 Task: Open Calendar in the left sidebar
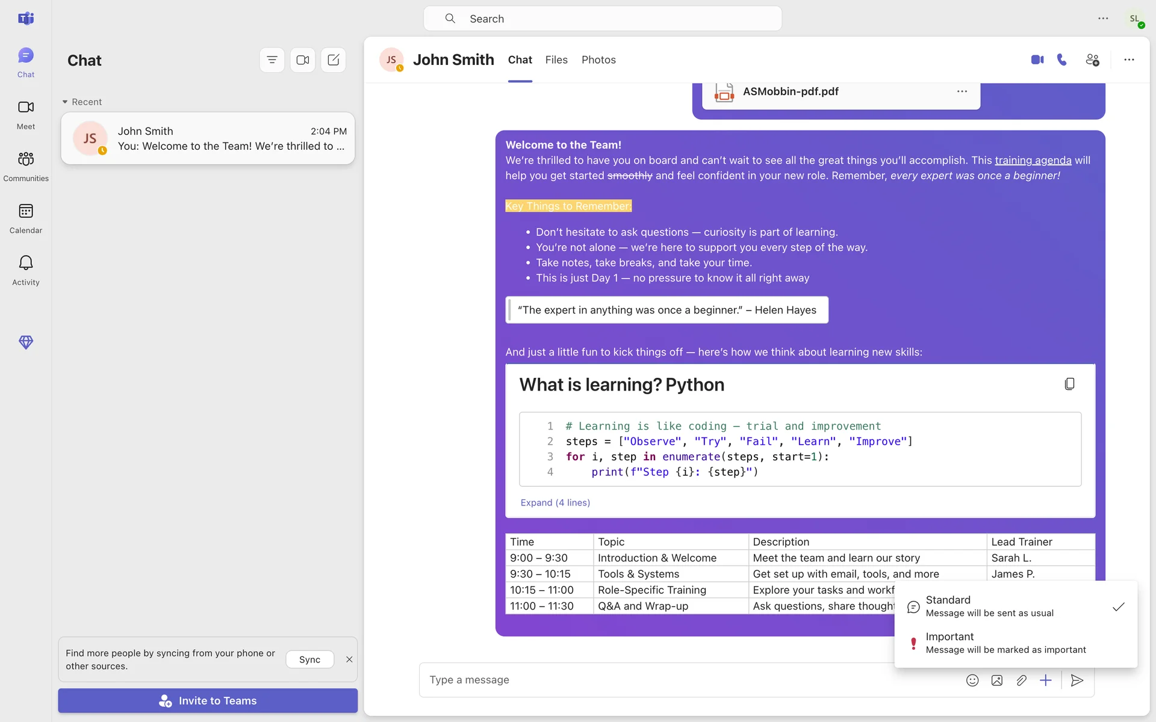(x=25, y=218)
